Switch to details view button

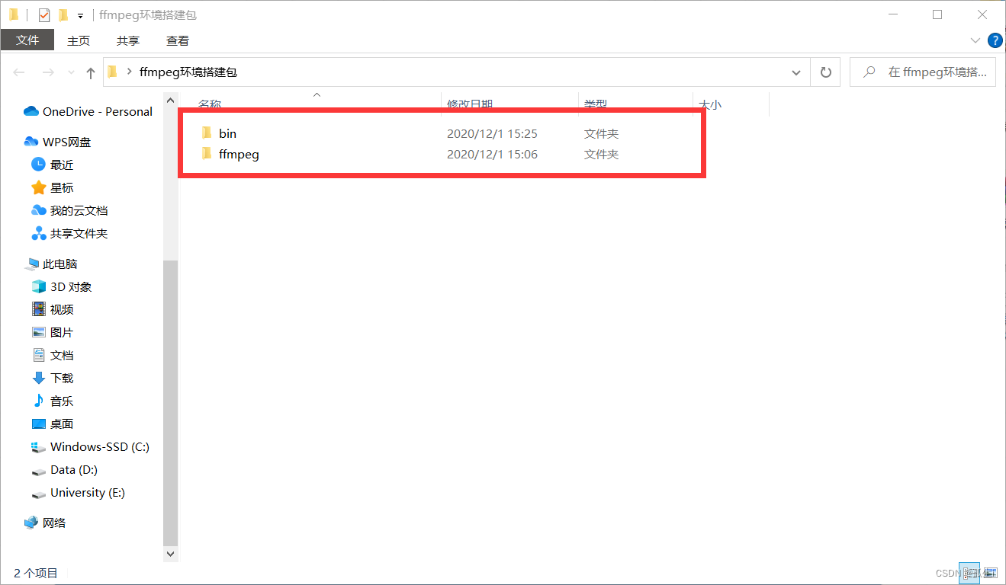(x=969, y=573)
